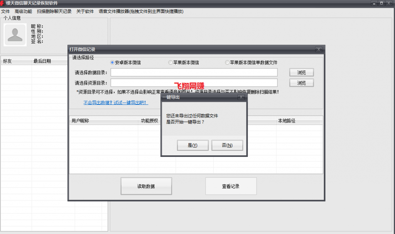Click the app logo icon in title bar
This screenshot has width=395, height=234.
(x=3, y=3)
